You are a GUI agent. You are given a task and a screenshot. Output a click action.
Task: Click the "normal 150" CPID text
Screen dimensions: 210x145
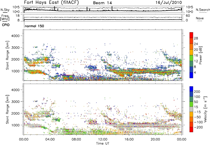coord(34,26)
